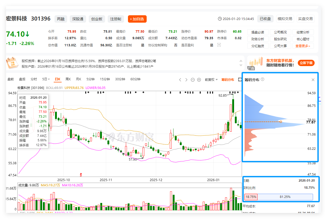Click the 注册制 tag
The height and width of the screenshot is (219, 327).
pyautogui.click(x=116, y=19)
